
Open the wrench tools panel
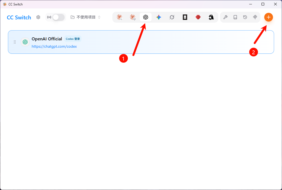(x=225, y=17)
